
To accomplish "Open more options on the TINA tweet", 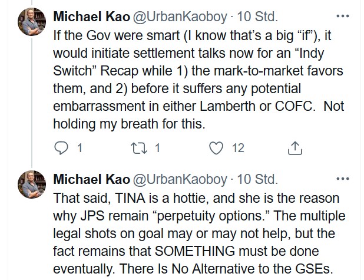I will pyautogui.click(x=340, y=179).
